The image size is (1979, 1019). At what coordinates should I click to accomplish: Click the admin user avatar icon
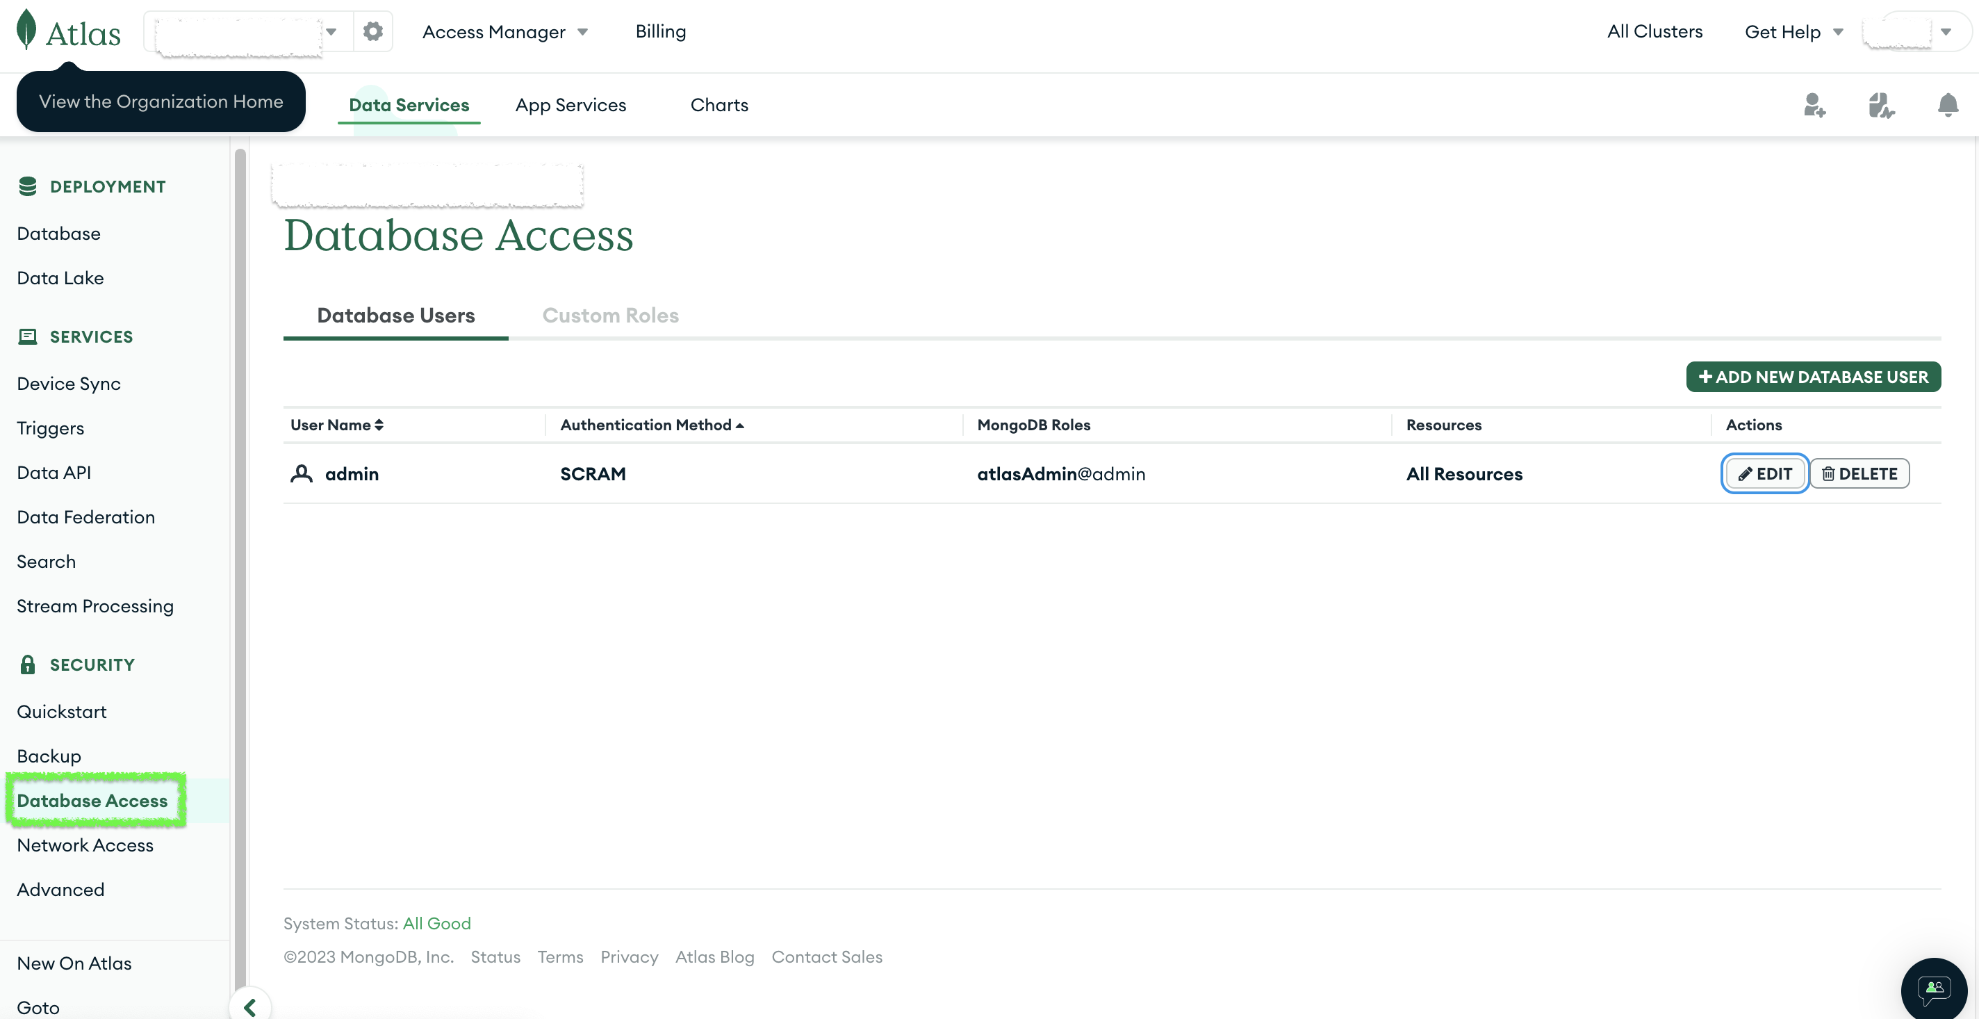point(301,473)
